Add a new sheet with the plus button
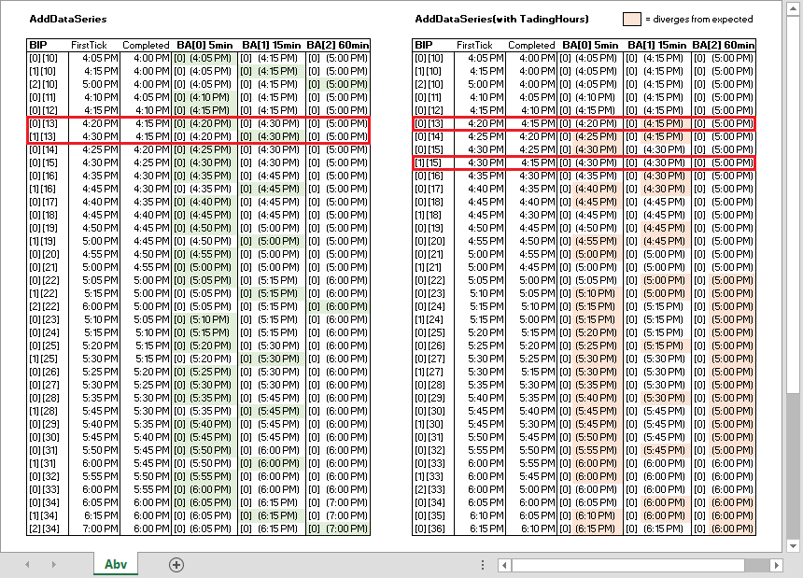The height and width of the screenshot is (578, 803). [176, 565]
